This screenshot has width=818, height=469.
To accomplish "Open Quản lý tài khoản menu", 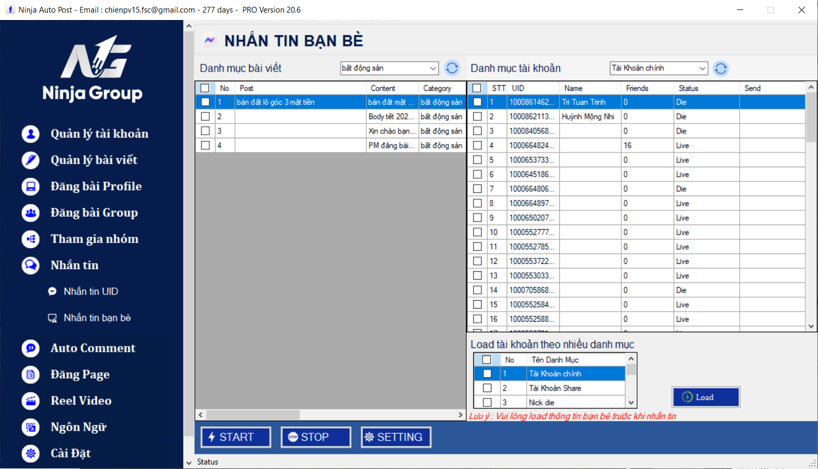I will point(99,134).
